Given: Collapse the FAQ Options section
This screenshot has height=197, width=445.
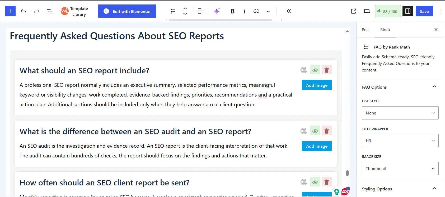Looking at the screenshot, I should pos(400,87).
